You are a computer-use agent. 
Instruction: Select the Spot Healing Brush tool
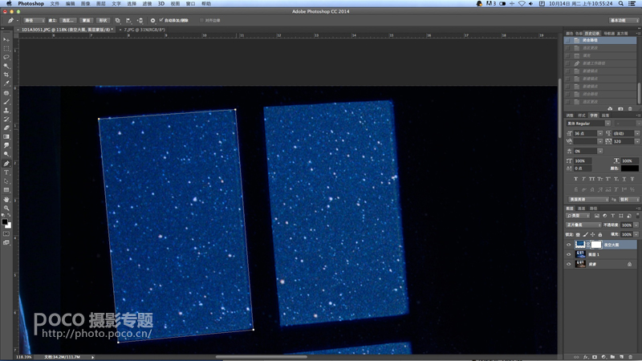(x=6, y=93)
